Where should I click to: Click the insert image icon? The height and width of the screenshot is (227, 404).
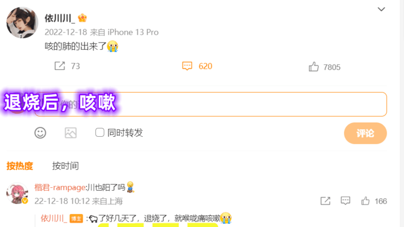click(x=71, y=133)
